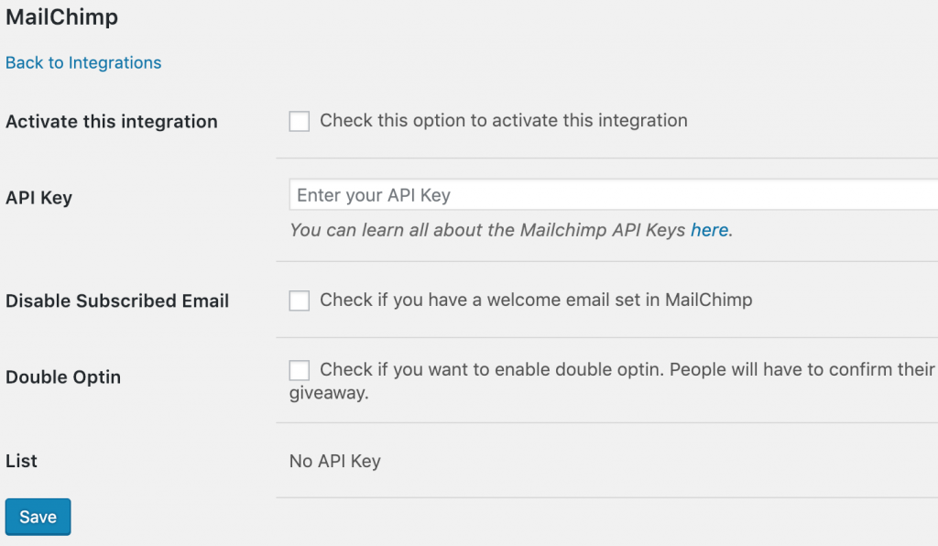Go back via Back to Integrations link
The height and width of the screenshot is (546, 938).
[x=83, y=63]
